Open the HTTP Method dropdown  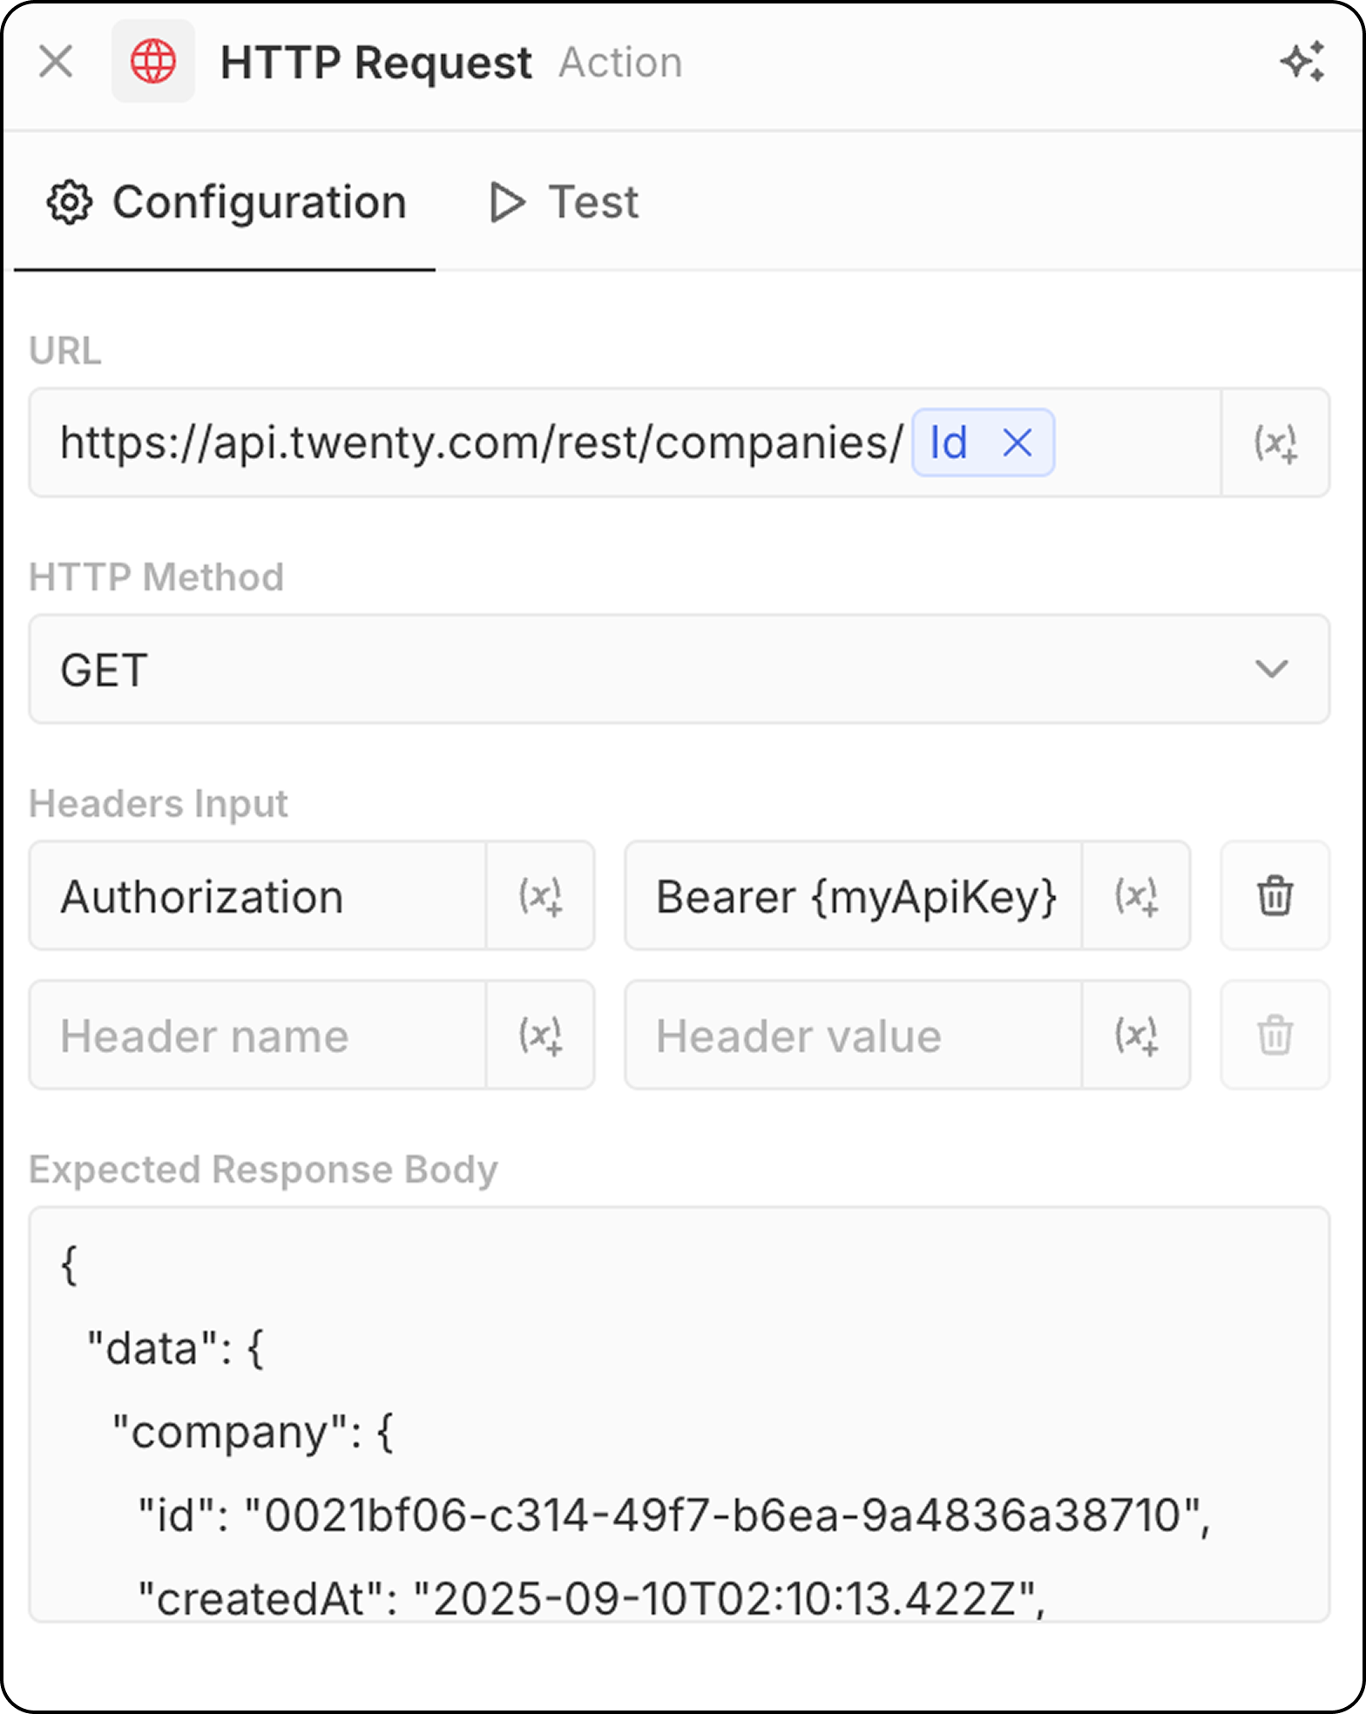tap(680, 669)
